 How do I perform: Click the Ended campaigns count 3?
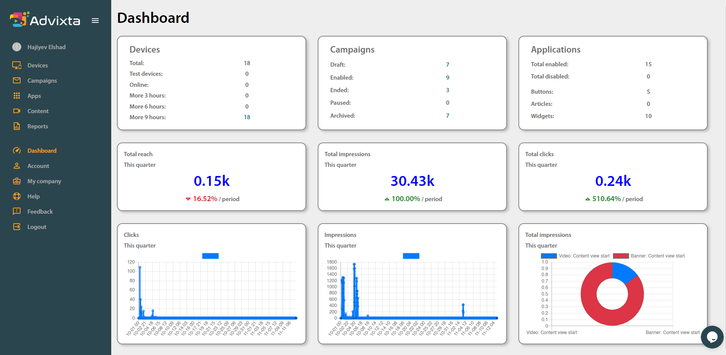click(448, 90)
